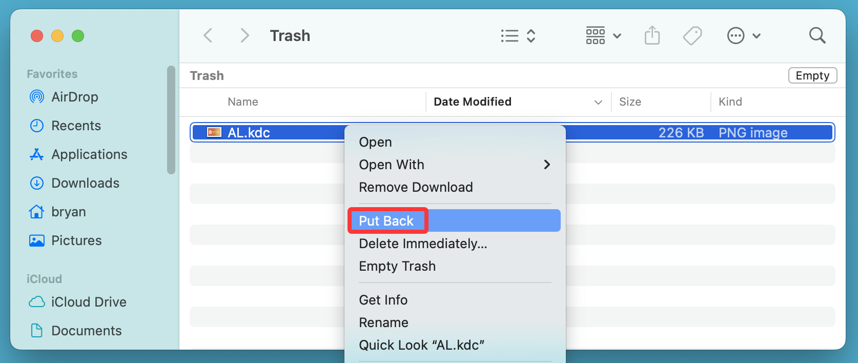Click the Share toolbar icon
The image size is (858, 363).
pos(652,35)
